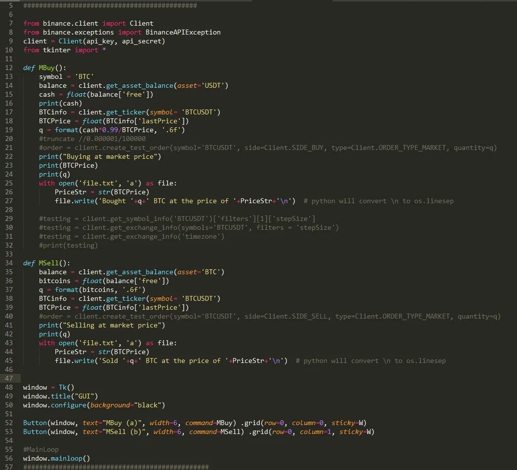517x470 pixels.
Task: Click 'from binance.client import Client' line
Action: click(x=88, y=23)
